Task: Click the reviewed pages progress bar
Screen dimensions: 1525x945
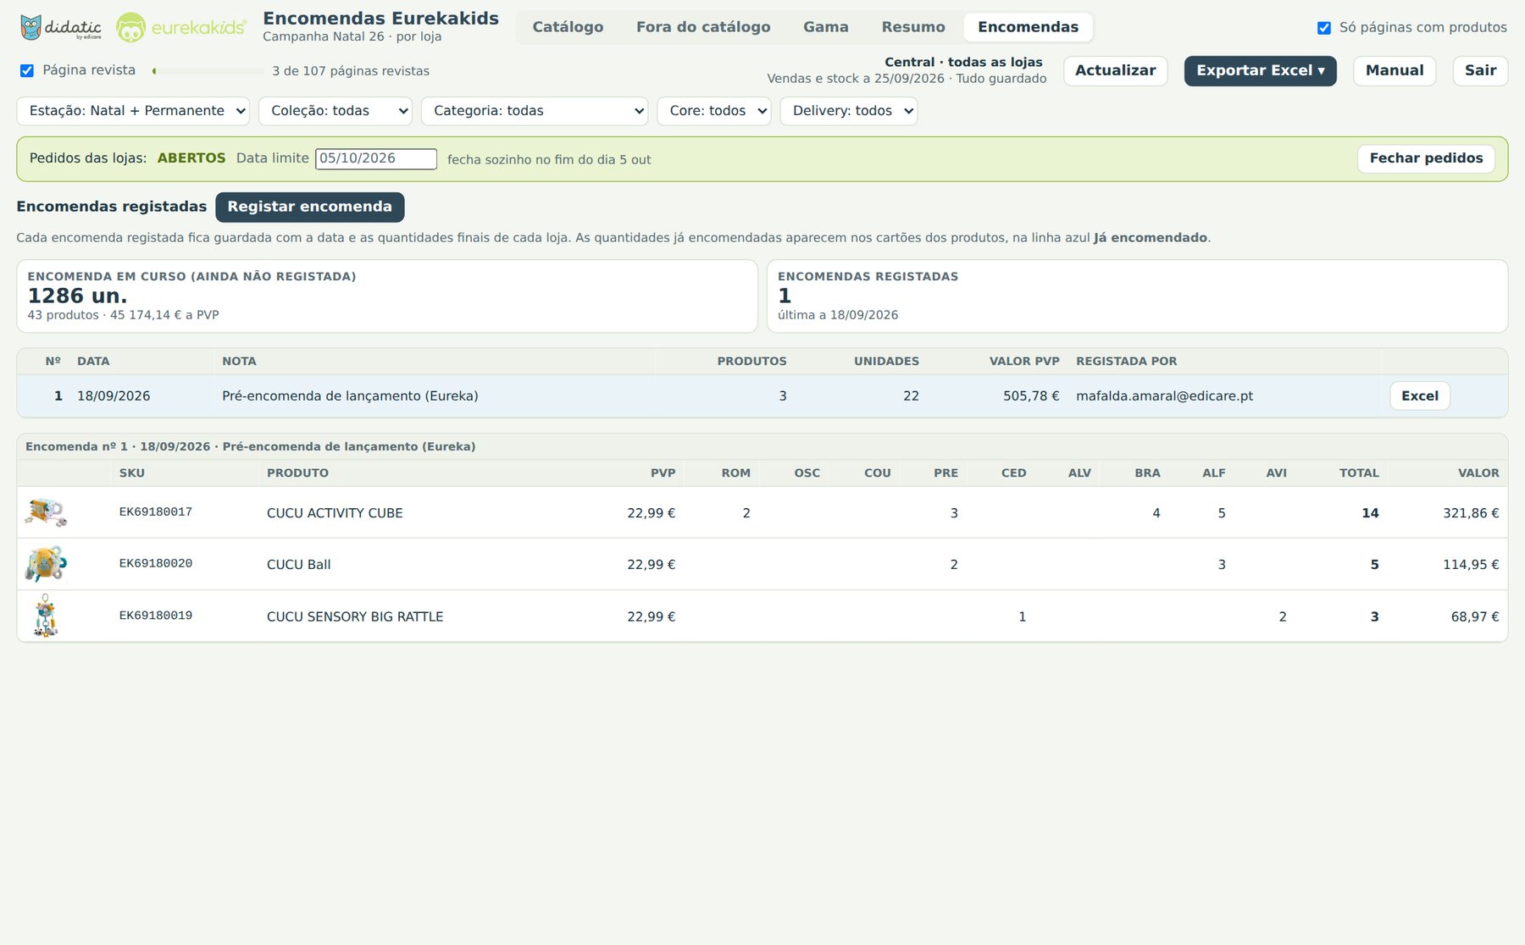Action: pos(208,71)
